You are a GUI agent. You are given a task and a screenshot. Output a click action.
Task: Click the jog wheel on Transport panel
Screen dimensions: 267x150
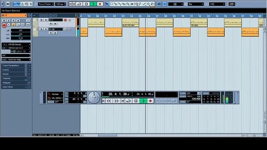(x=94, y=97)
